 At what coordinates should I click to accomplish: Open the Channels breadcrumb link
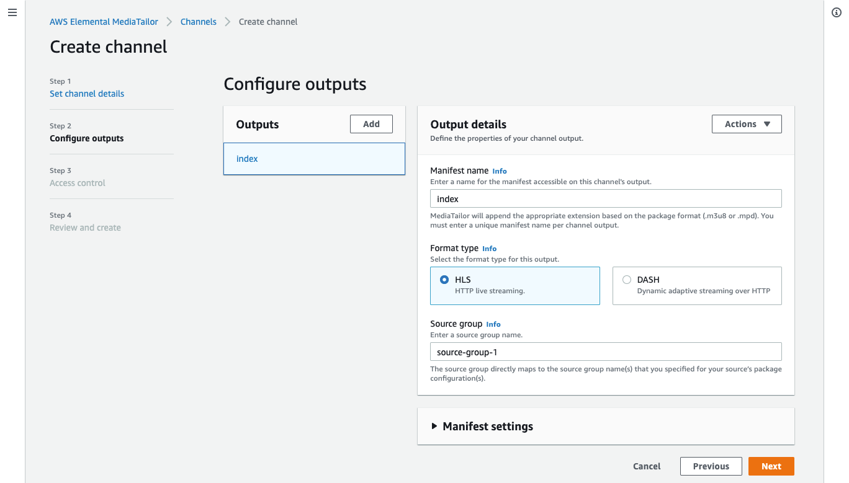199,22
